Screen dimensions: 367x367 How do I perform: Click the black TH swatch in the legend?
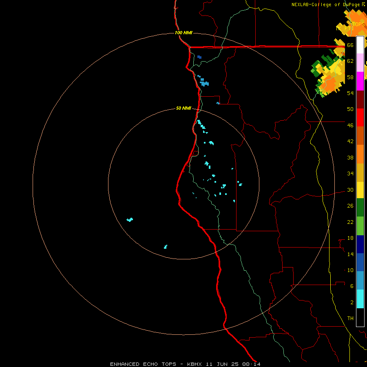pos(360,317)
